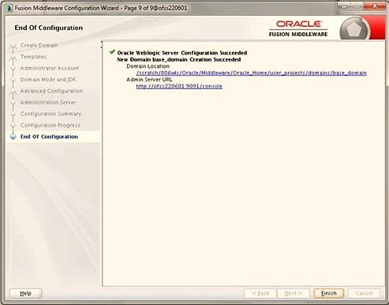The width and height of the screenshot is (389, 305).
Task: Click the Finish button
Action: point(329,293)
